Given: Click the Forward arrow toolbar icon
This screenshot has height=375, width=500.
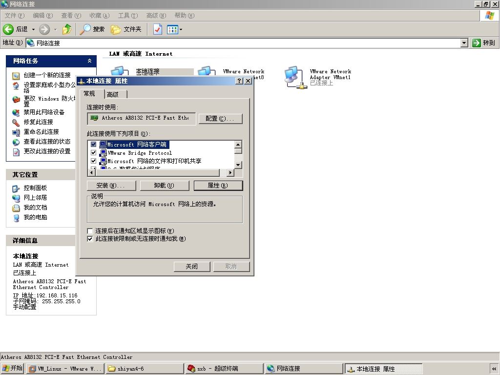Looking at the screenshot, I should click(x=44, y=29).
